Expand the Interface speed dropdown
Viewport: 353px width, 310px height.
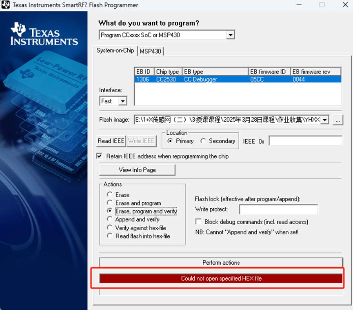pos(122,101)
